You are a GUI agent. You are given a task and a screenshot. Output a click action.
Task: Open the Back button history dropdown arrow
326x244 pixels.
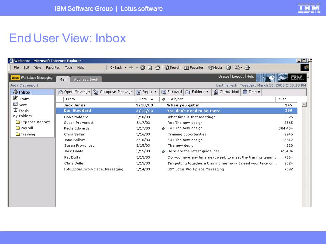click(x=125, y=68)
